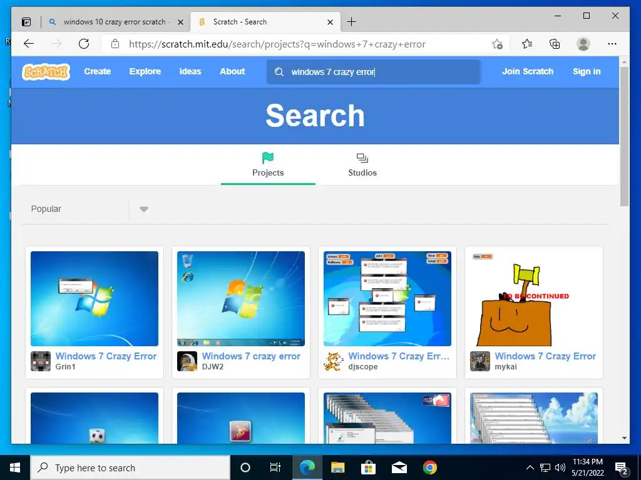Open Windows 7 Crazy Error by mykai link

click(545, 356)
